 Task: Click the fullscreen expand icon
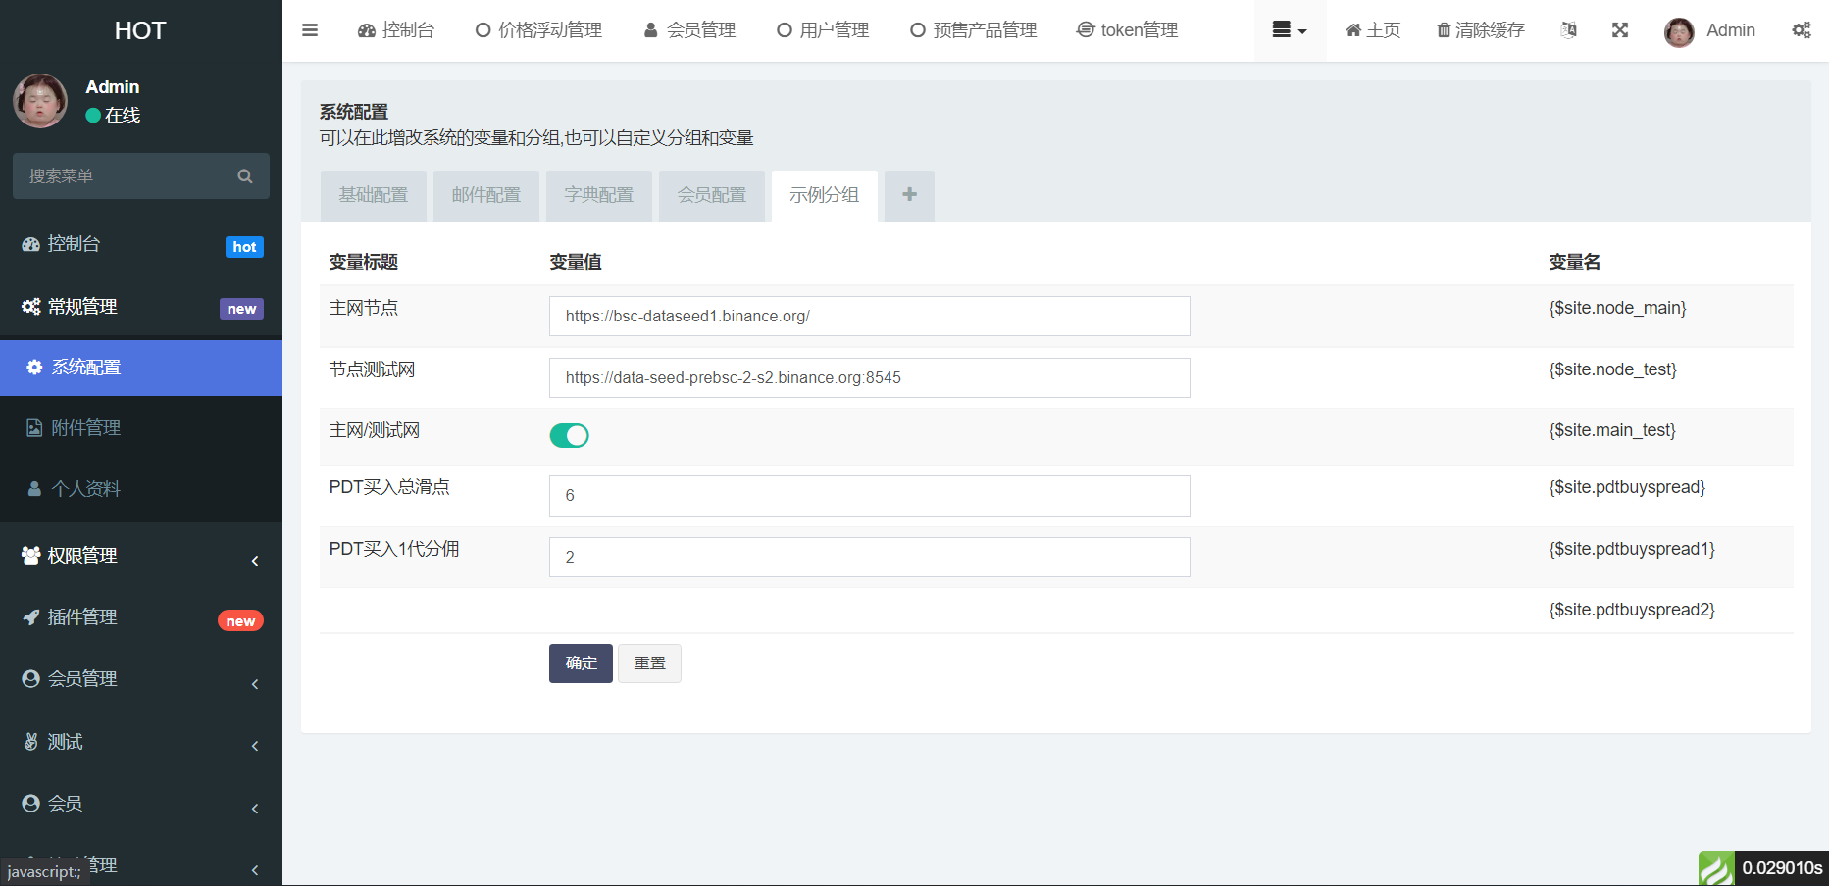pyautogui.click(x=1620, y=30)
